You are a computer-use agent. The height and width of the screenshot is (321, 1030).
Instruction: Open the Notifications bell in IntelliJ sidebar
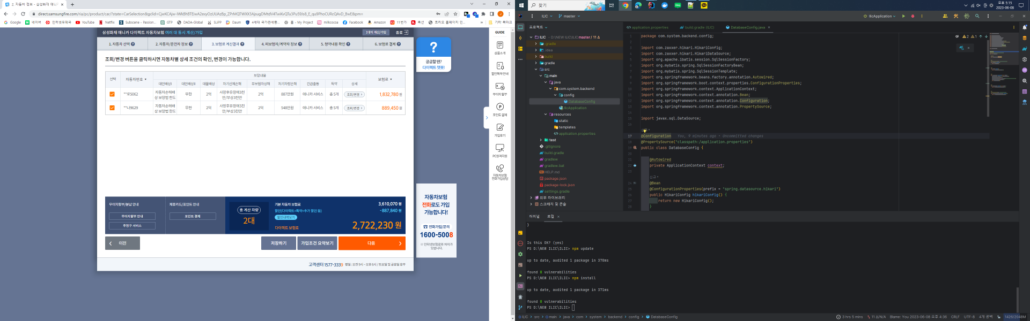click(1024, 27)
